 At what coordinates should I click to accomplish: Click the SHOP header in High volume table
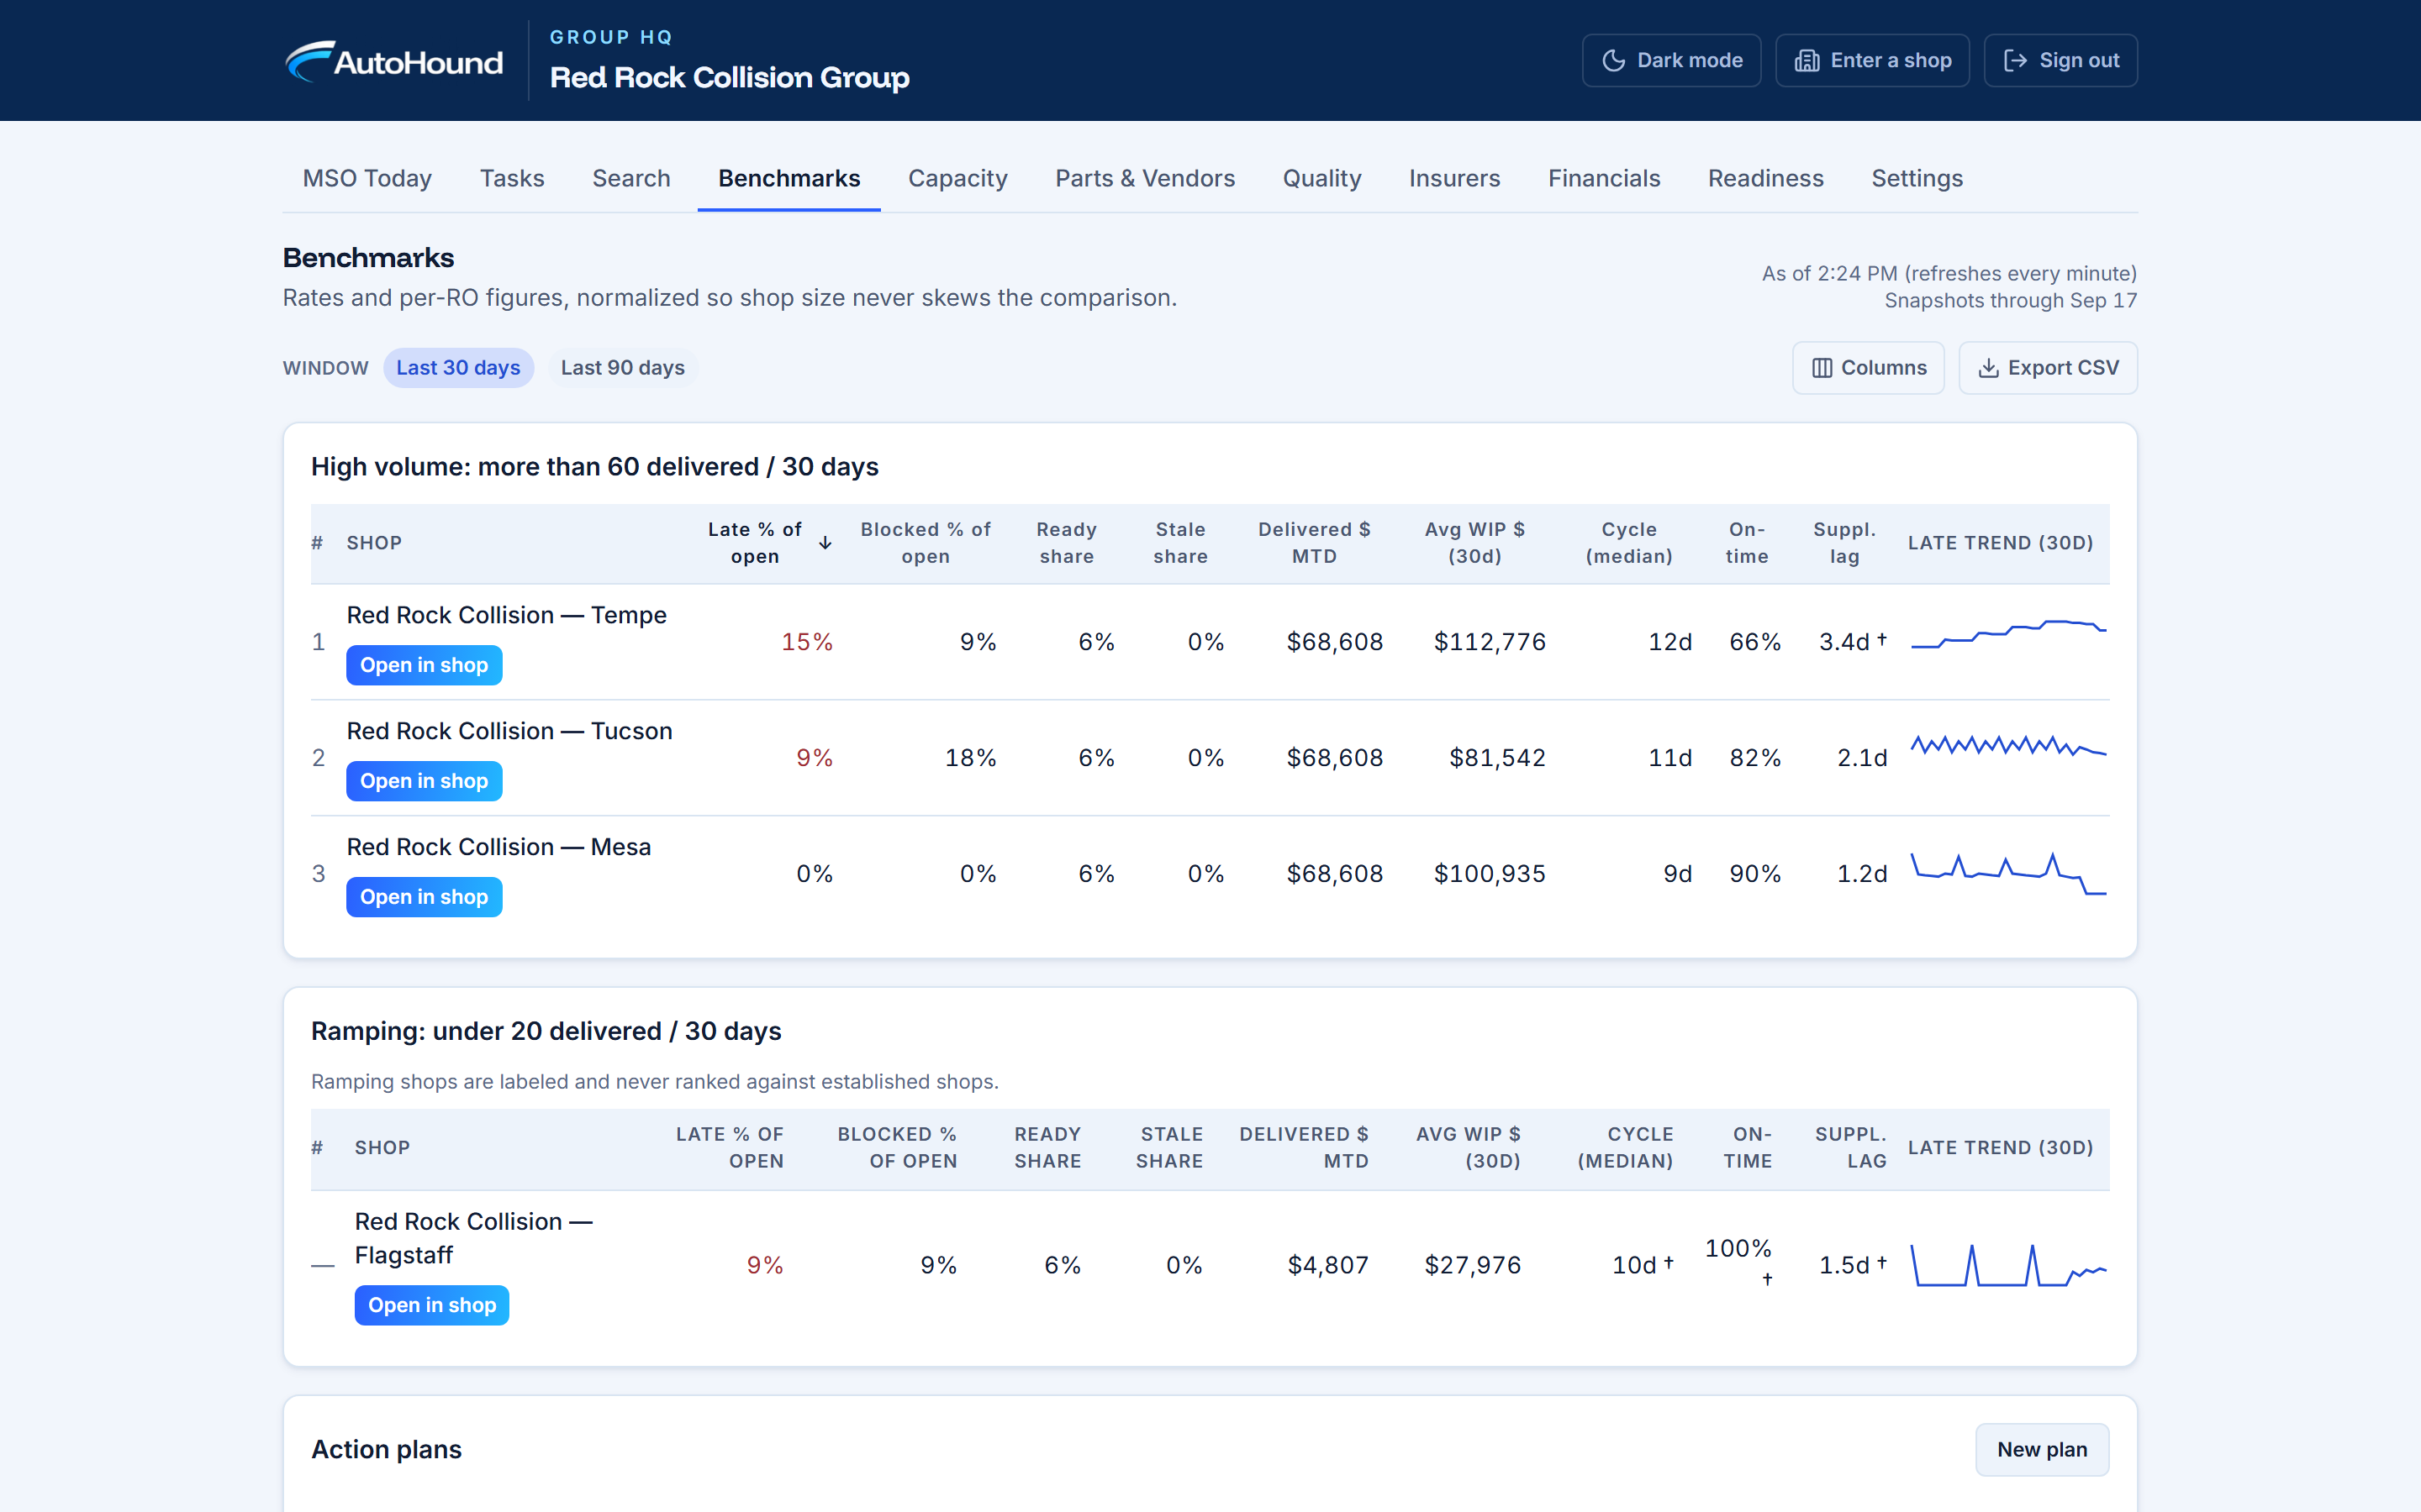click(x=374, y=543)
